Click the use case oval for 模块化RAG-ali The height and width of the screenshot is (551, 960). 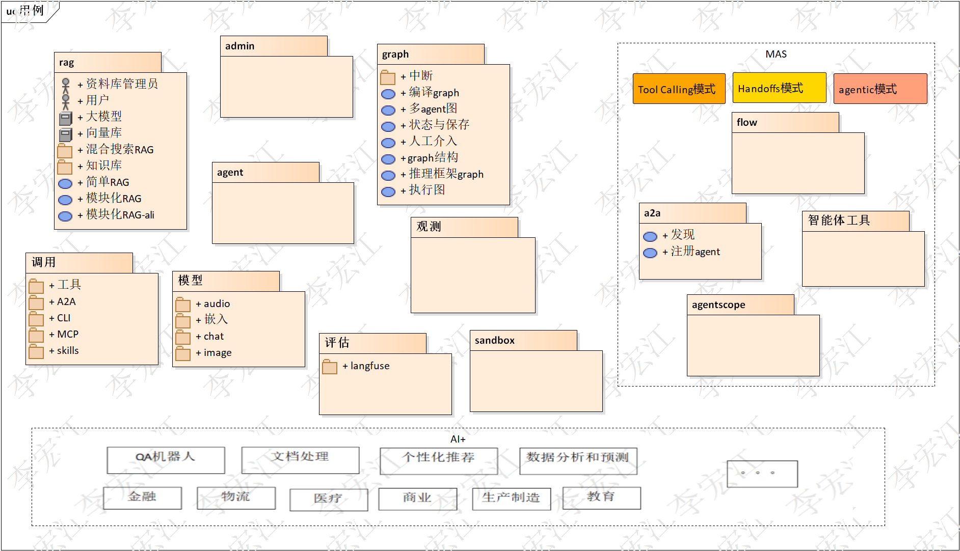coord(65,216)
